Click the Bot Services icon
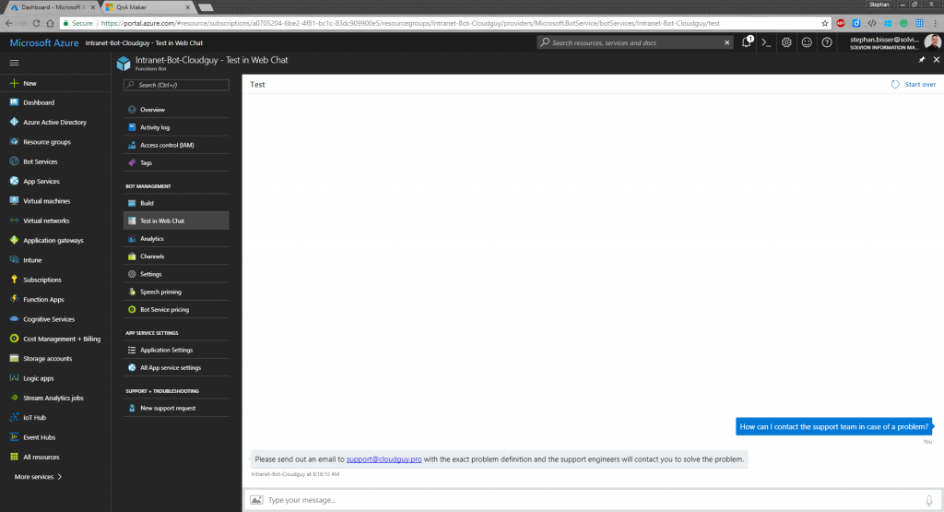 tap(14, 161)
